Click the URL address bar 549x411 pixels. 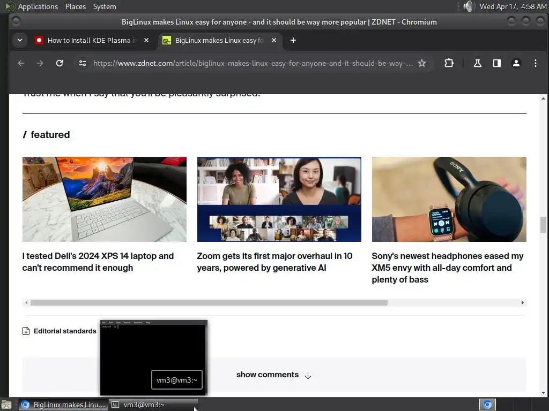253,63
